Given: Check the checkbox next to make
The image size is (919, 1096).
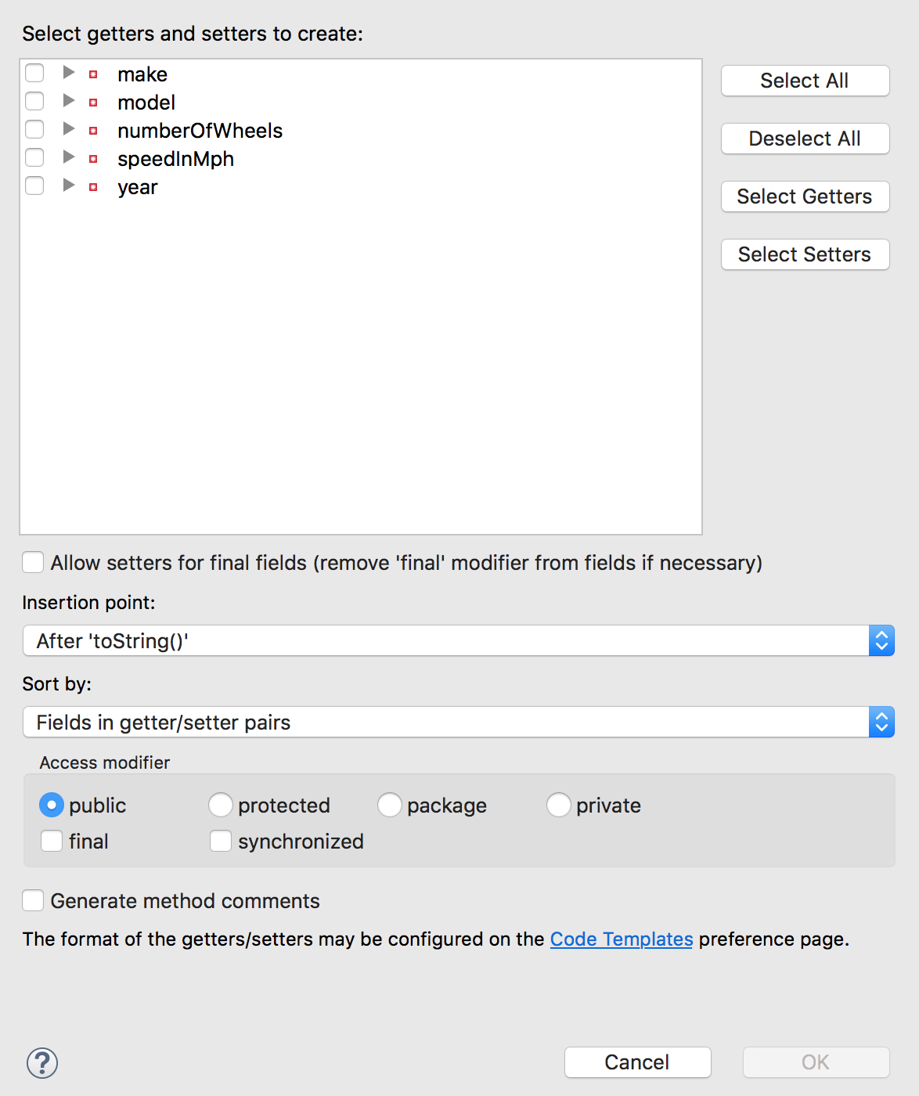Looking at the screenshot, I should 34,73.
